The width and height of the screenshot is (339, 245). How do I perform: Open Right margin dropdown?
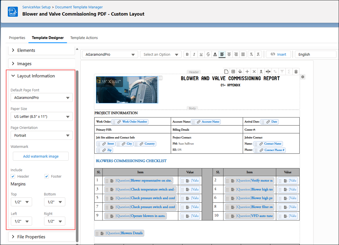click(54, 221)
